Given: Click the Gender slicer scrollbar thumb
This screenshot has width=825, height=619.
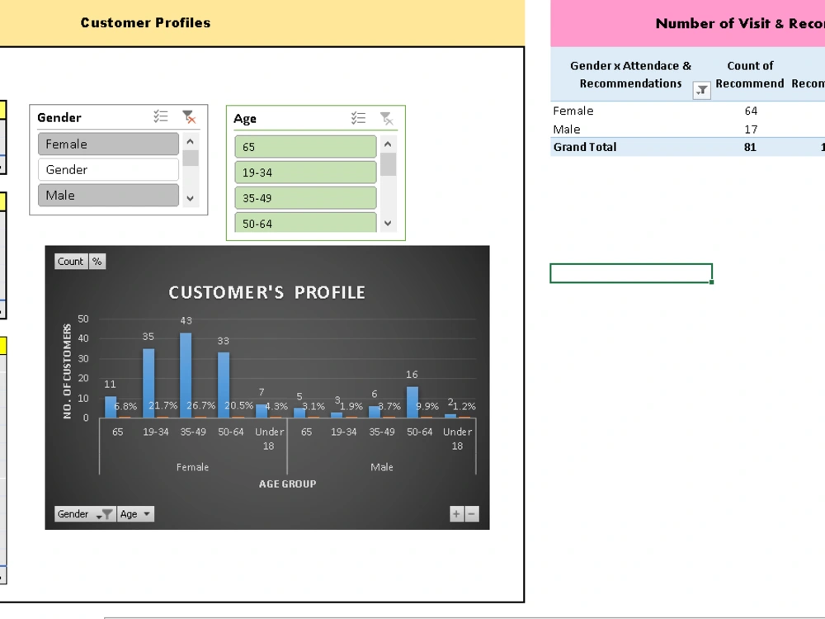Looking at the screenshot, I should coord(191,158).
